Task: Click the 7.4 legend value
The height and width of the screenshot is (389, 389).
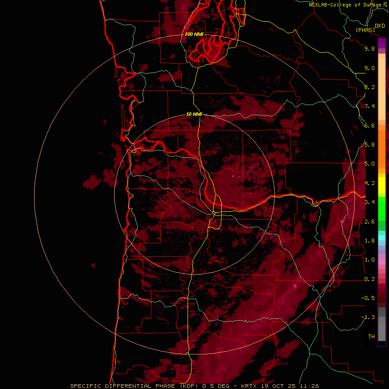Action: (x=370, y=106)
